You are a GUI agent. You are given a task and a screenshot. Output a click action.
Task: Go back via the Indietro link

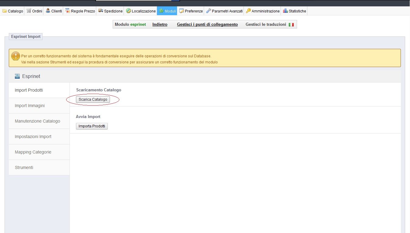pyautogui.click(x=160, y=25)
